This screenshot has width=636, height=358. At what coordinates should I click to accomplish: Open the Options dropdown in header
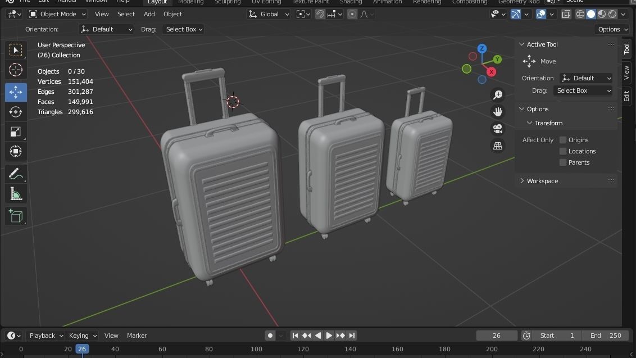coord(612,29)
